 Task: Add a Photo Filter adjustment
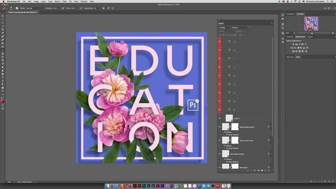tap(301, 48)
